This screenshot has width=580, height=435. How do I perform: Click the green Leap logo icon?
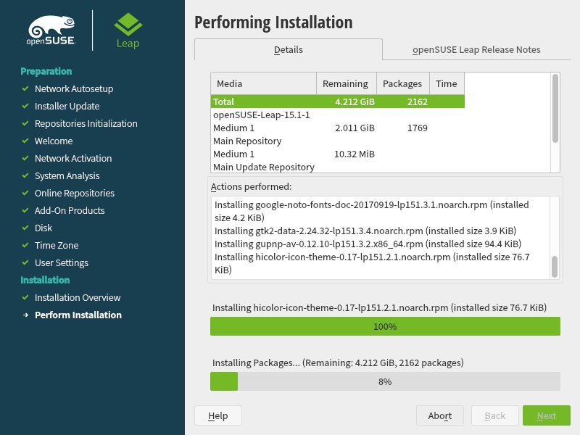click(x=128, y=25)
